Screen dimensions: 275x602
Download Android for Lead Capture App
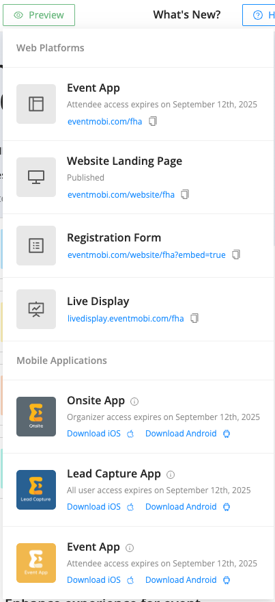181,507
